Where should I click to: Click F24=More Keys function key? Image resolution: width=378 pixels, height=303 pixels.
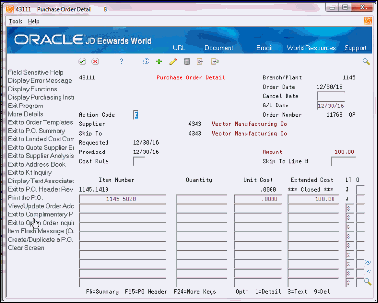click(195, 292)
